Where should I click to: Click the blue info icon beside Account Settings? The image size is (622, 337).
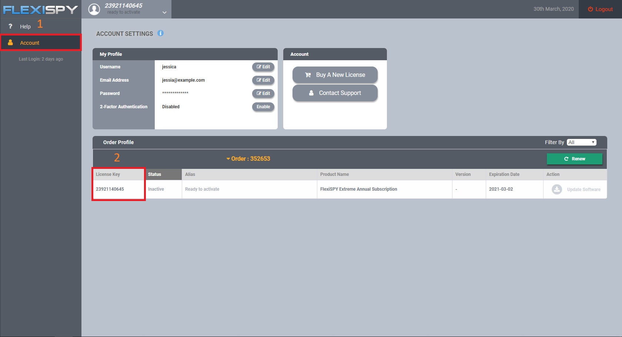click(x=160, y=33)
